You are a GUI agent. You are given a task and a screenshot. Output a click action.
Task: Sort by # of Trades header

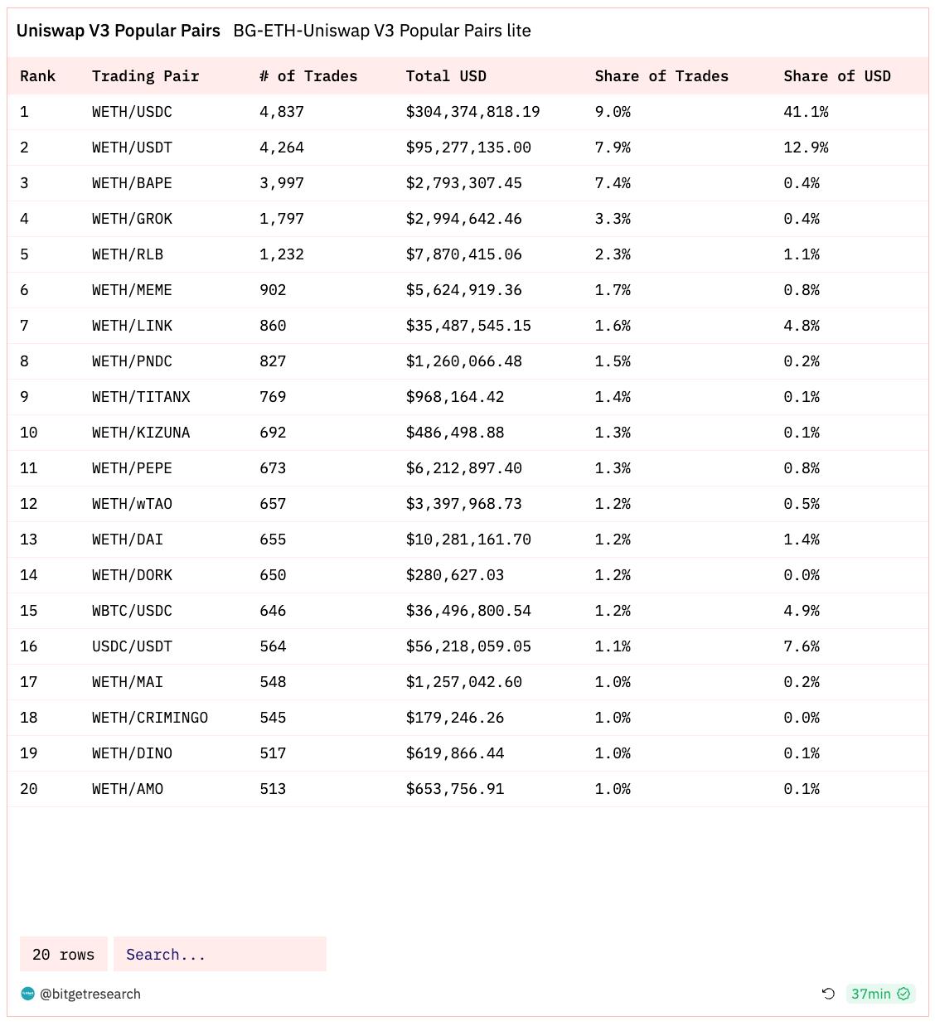[308, 76]
